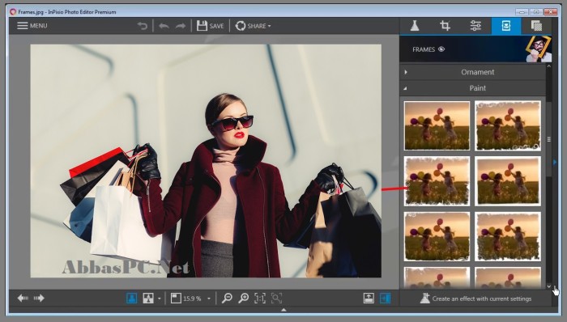Click the panel scrollbar grip handle
The image size is (567, 322).
[549, 139]
